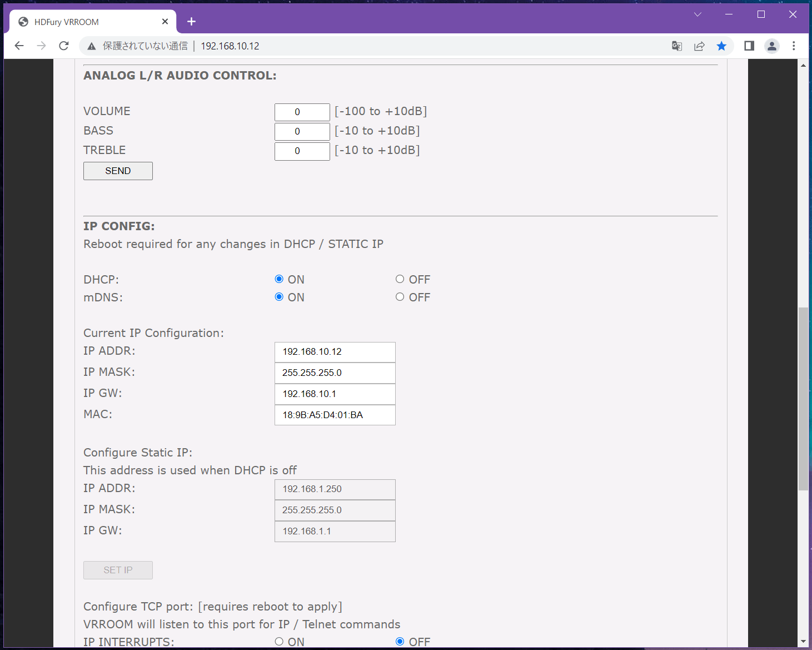
Task: Click the scrollbar up arrow
Action: (803, 65)
